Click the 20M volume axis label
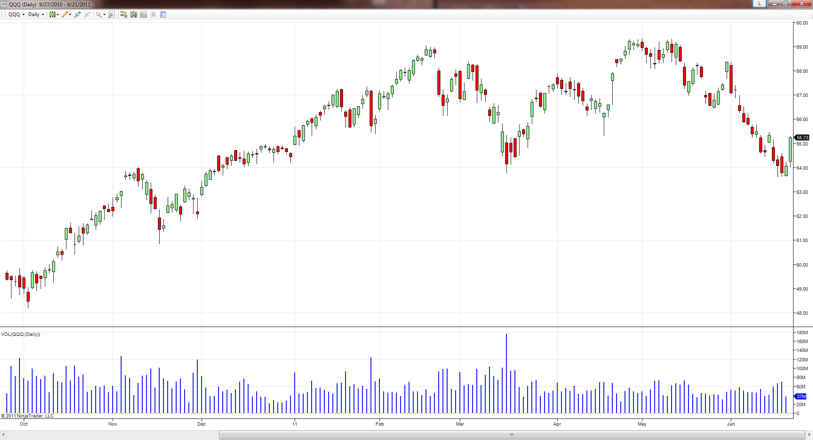This screenshot has height=440, width=813. (x=801, y=404)
